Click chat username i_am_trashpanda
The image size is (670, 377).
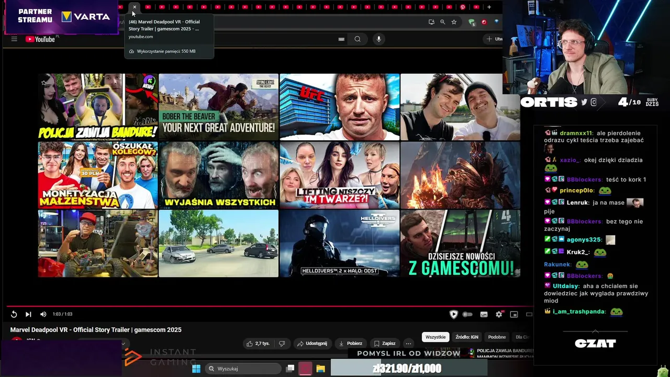point(579,312)
